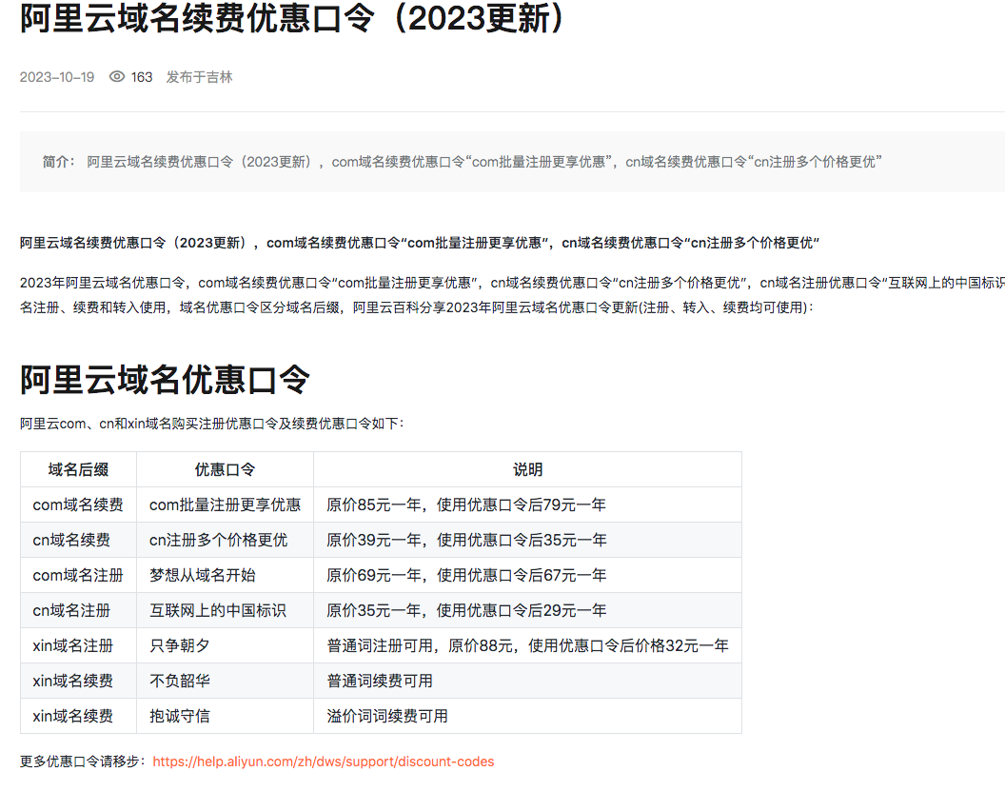Click the cell com域名注册

[77, 575]
